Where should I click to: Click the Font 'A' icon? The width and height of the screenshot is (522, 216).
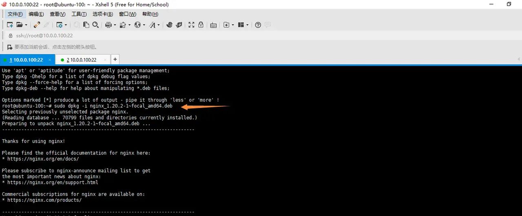point(152,25)
